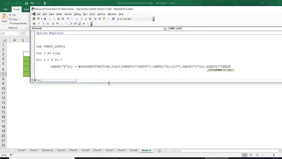Open VBA Add-Ins menu
This screenshot has height=159, width=282.
(x=101, y=14)
